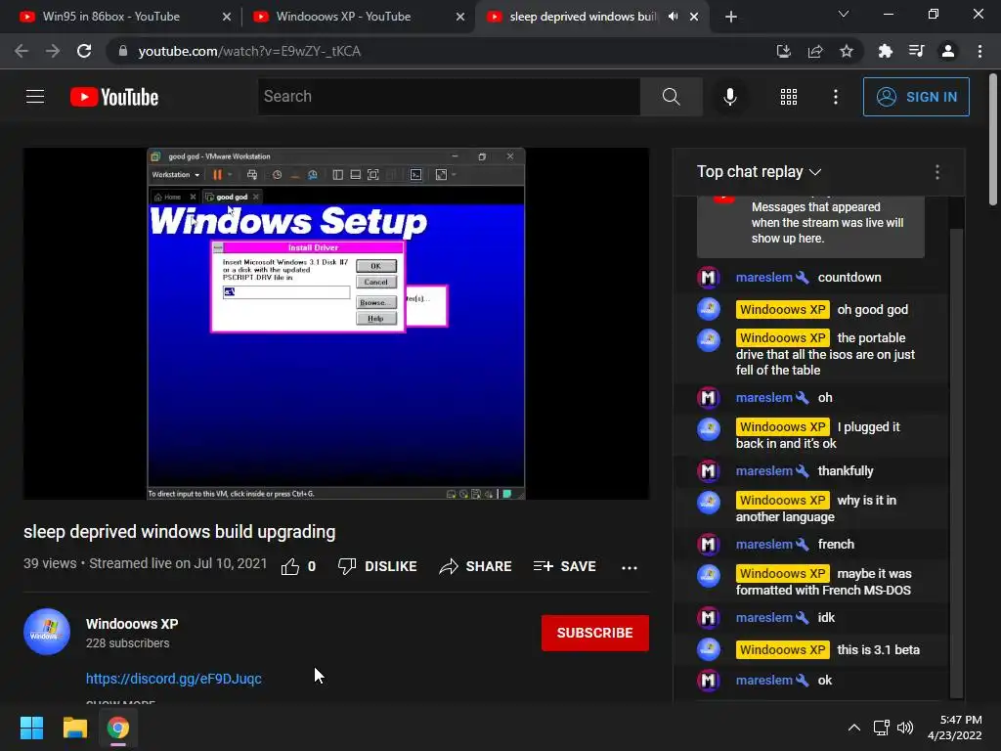This screenshot has width=1001, height=751.
Task: Open Chrome profile avatar
Action: click(948, 51)
